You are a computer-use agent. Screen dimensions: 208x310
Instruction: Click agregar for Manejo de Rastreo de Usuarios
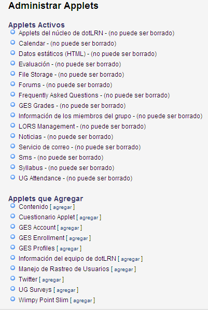(x=123, y=270)
